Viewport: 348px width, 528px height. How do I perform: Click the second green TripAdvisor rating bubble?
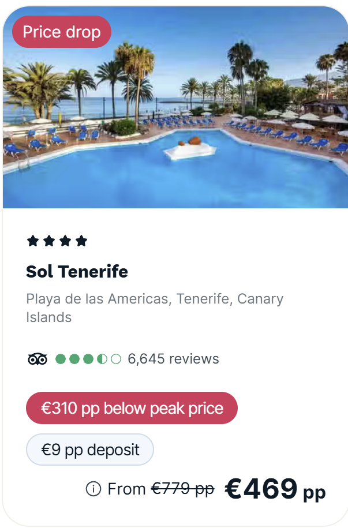click(74, 359)
